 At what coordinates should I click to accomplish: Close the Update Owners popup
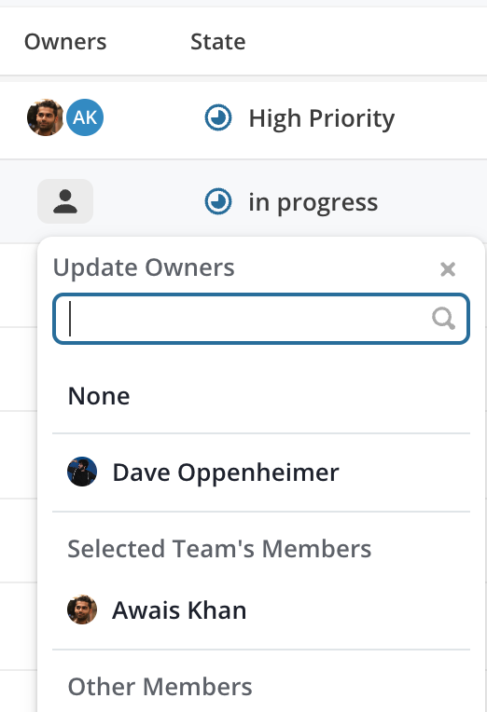point(448,268)
